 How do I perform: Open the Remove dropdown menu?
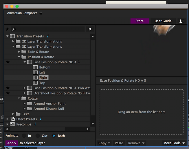pyautogui.click(x=136, y=143)
